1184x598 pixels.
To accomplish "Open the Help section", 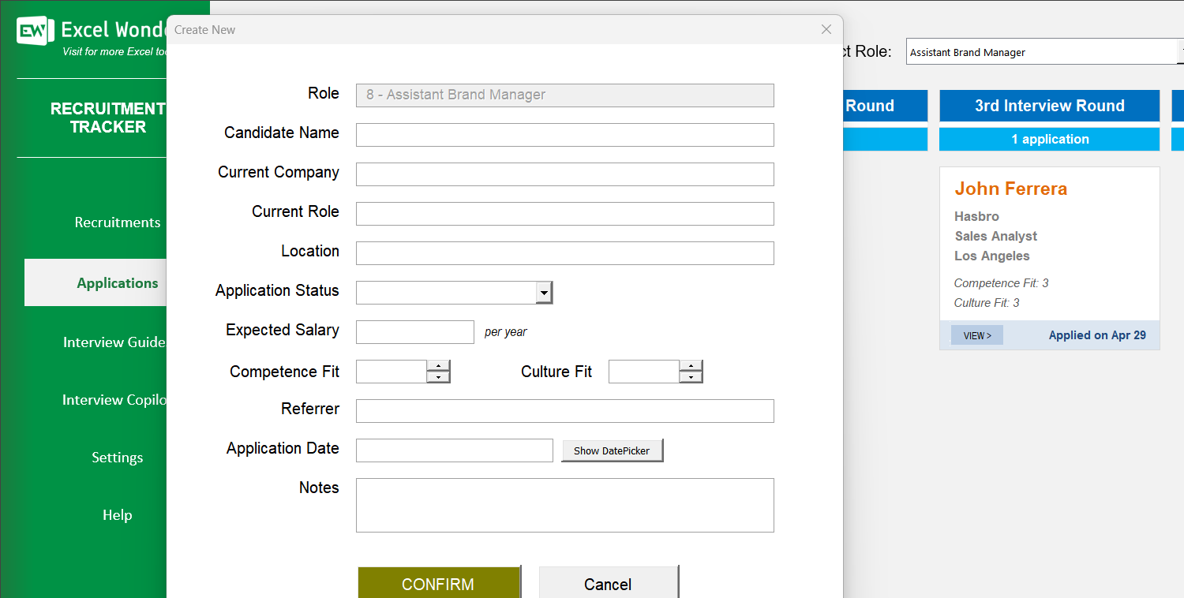I will 117,515.
